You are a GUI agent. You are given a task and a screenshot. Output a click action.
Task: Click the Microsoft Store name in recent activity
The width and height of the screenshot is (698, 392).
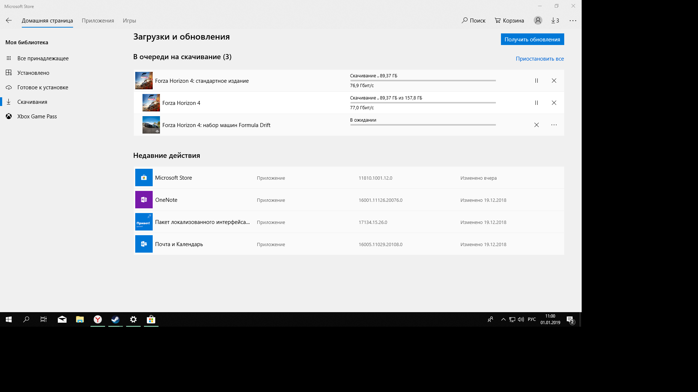tap(173, 178)
